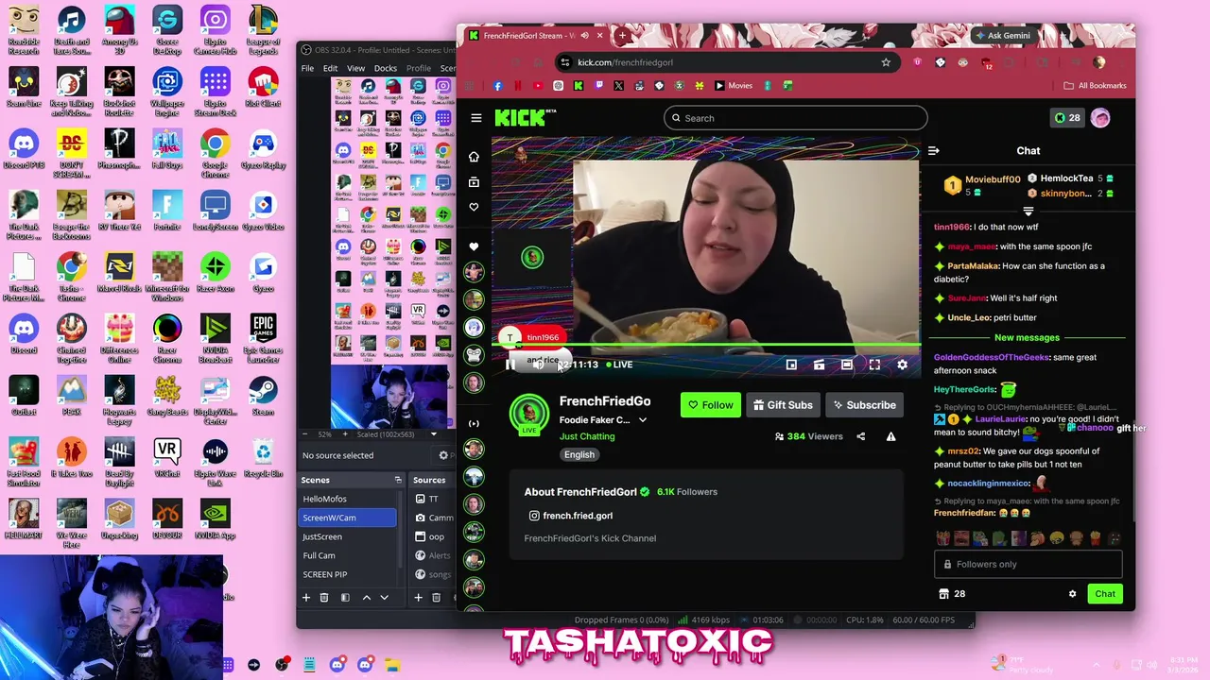Open the OBS Docks menu
This screenshot has height=680, width=1210.
click(x=386, y=68)
